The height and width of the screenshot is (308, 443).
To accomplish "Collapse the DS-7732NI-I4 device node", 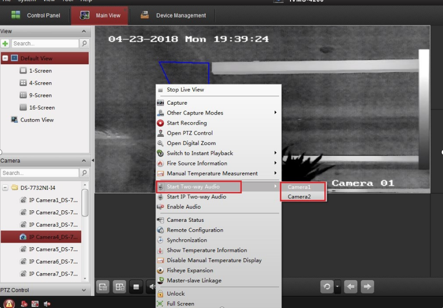I will pyautogui.click(x=5, y=187).
